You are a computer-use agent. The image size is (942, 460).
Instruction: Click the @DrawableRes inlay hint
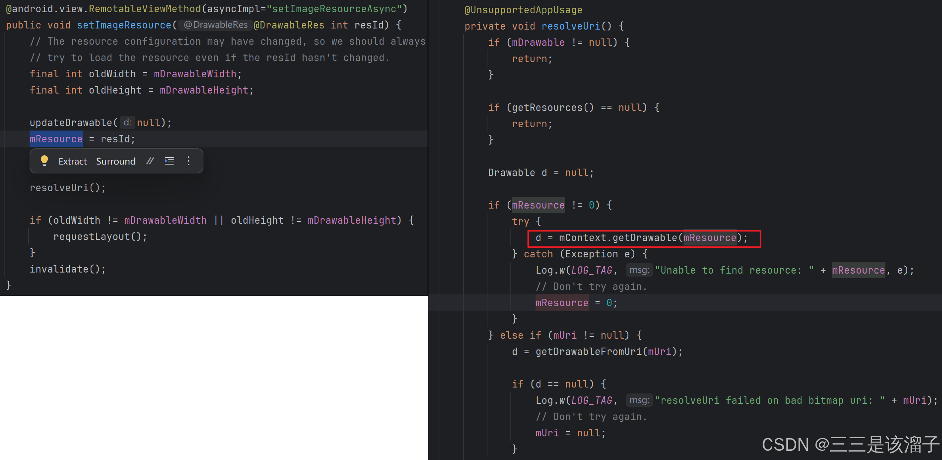click(x=216, y=25)
